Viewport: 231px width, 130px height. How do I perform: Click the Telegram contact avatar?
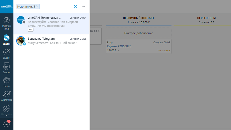(x=21, y=41)
